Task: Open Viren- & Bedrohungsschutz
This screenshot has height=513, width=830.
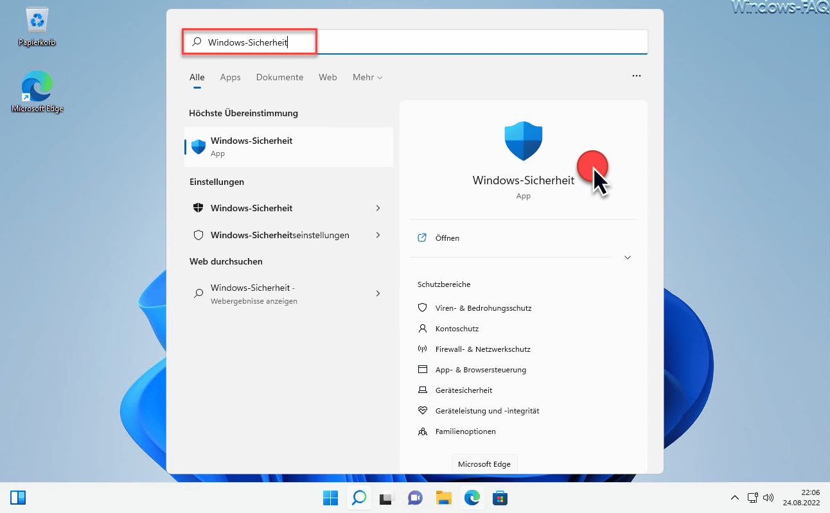Action: pos(483,308)
